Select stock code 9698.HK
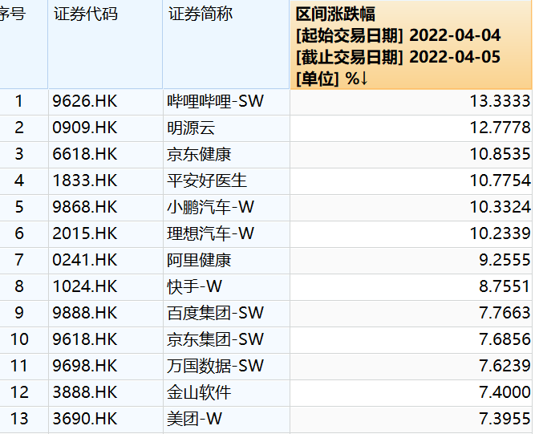This screenshot has height=434, width=535. (x=84, y=366)
